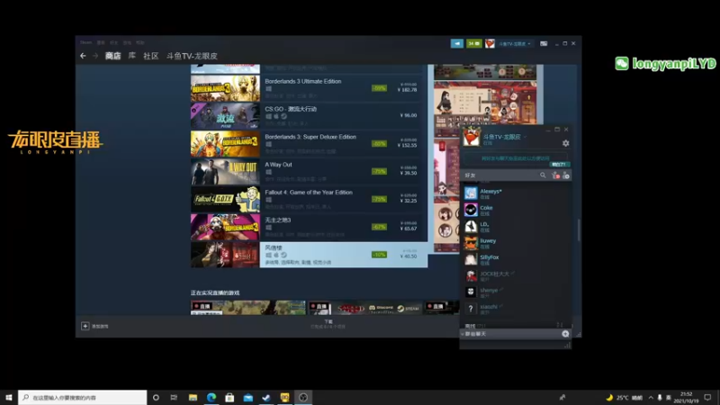Viewport: 720px width, 405px height.
Task: Open Borderlands 3: Super Deluxe Edition listing
Action: [307, 144]
